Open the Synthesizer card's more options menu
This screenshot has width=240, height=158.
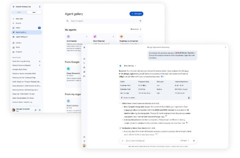[87, 37]
